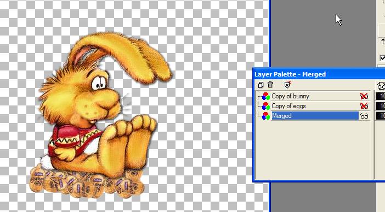The image size is (385, 212).
Task: Click the RGB icon of the Merged layer
Action: [x=266, y=116]
